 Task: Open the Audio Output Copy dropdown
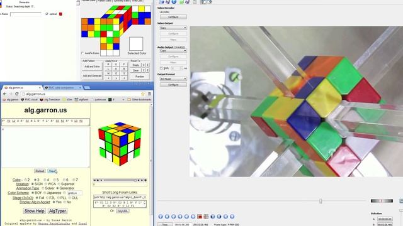pos(173,51)
